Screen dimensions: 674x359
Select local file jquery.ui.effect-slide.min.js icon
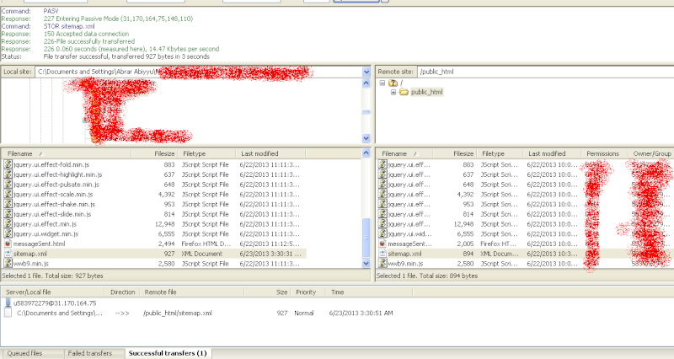coord(8,214)
